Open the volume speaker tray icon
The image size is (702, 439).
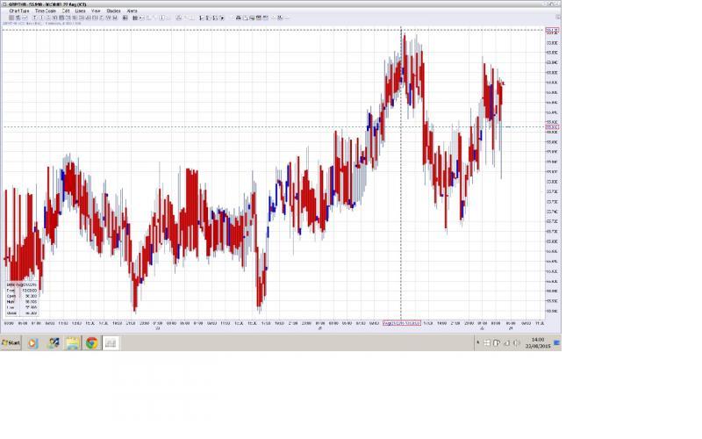[516, 343]
